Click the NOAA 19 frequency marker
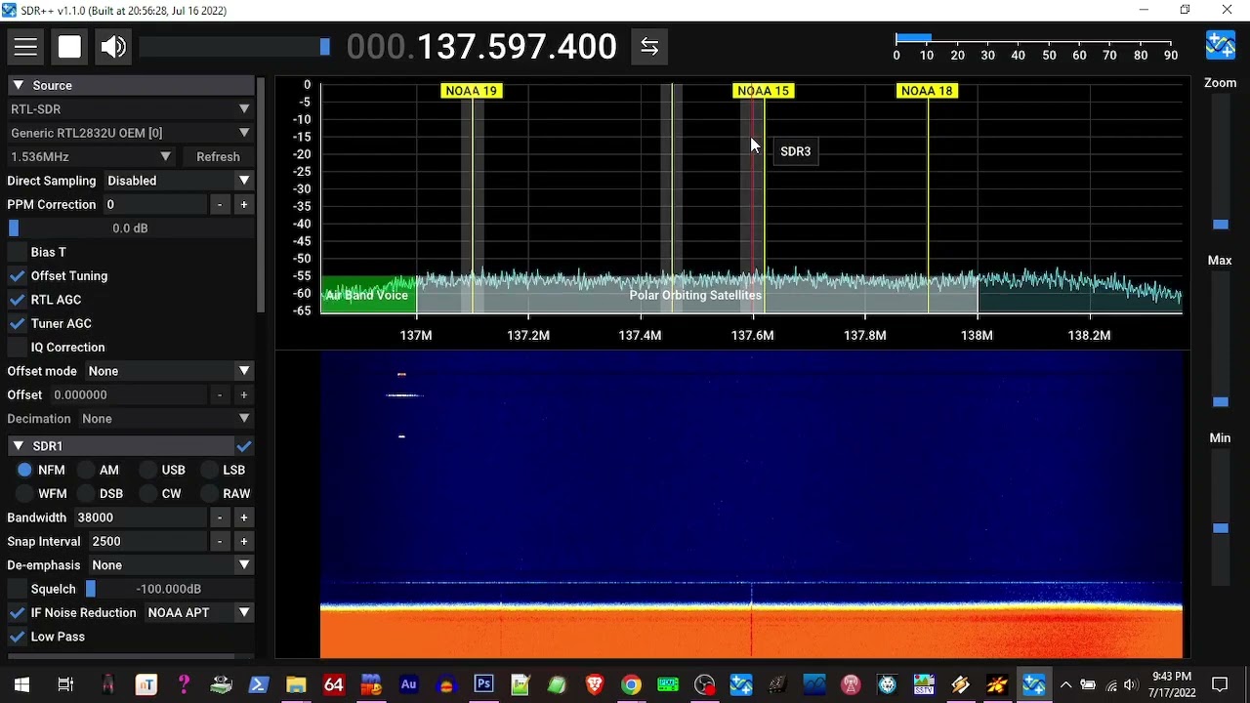The width and height of the screenshot is (1250, 703). coord(472,91)
